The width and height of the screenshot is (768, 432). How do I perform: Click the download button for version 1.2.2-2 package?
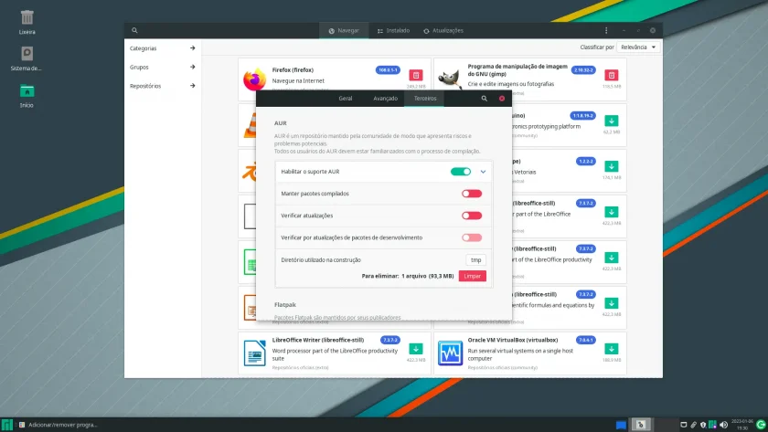click(x=611, y=166)
